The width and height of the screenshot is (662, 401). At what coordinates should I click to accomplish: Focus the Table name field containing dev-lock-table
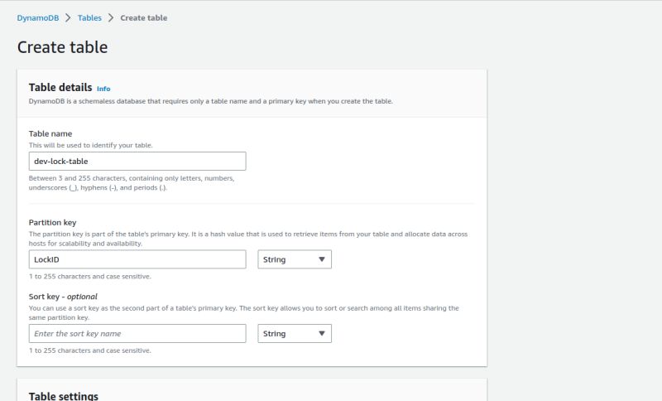click(137, 161)
